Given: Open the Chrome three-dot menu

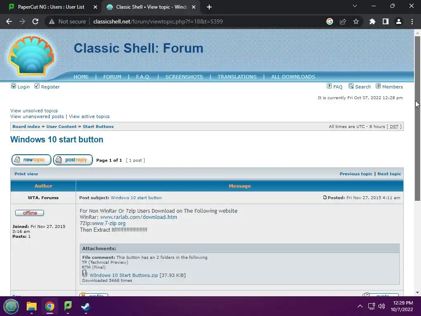Looking at the screenshot, I should click(x=412, y=21).
